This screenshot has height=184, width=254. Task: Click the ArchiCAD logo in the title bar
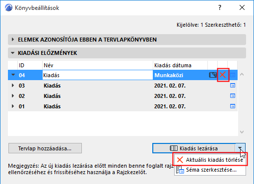[8, 7]
